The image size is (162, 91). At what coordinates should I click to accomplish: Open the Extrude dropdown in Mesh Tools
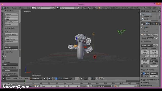[11, 48]
